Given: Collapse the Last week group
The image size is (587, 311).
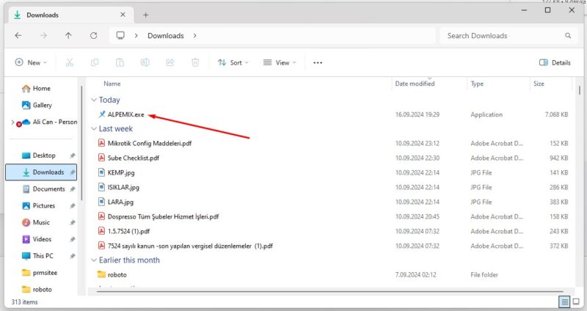Looking at the screenshot, I should pos(93,128).
